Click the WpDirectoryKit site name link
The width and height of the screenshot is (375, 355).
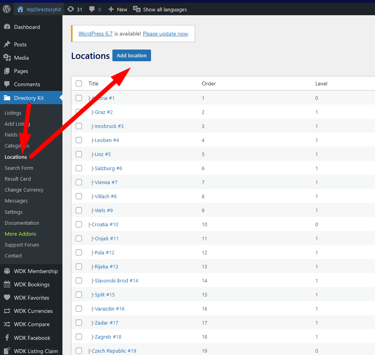click(44, 10)
